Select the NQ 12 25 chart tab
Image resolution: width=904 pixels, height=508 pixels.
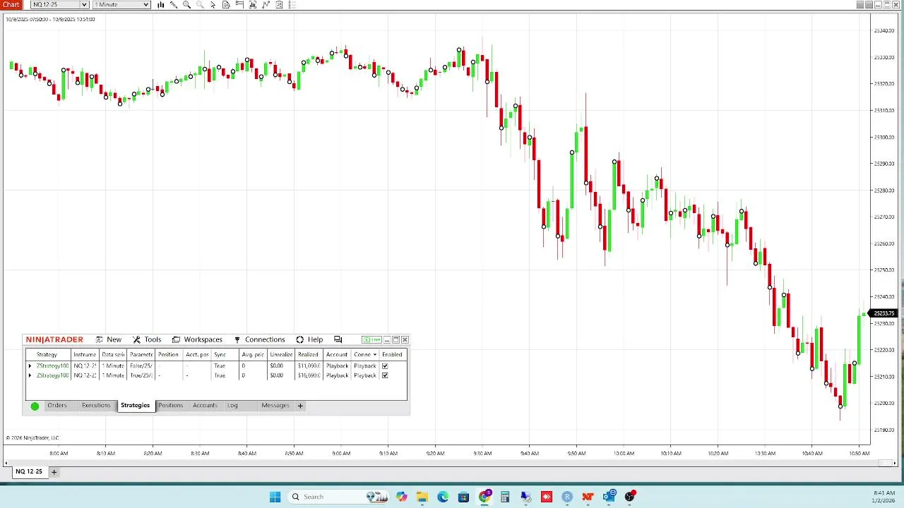coord(29,471)
